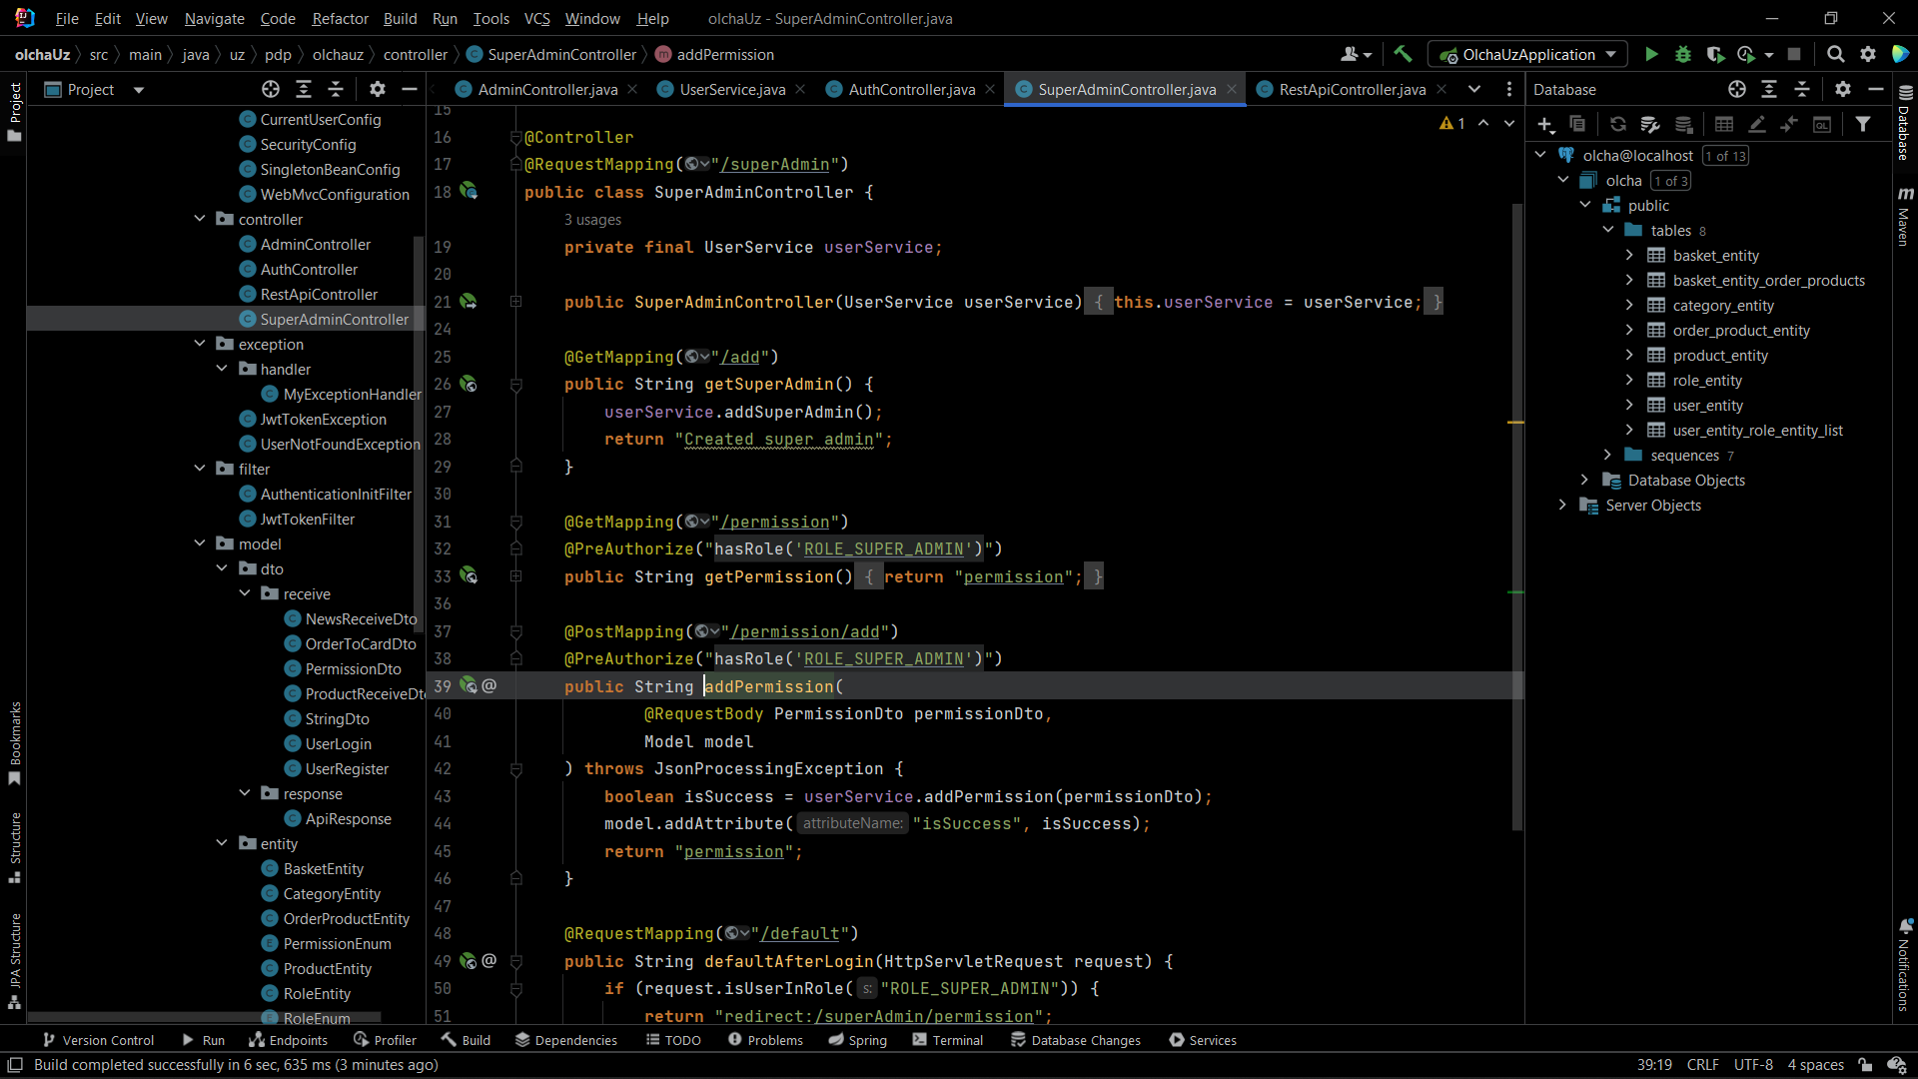Click the Build project hammer icon
Image resolution: width=1918 pixels, height=1079 pixels.
pos(1403,54)
